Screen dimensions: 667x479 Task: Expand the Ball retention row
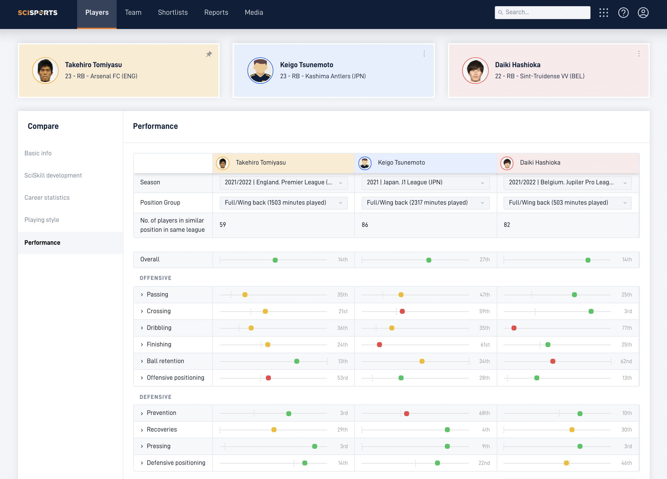142,361
